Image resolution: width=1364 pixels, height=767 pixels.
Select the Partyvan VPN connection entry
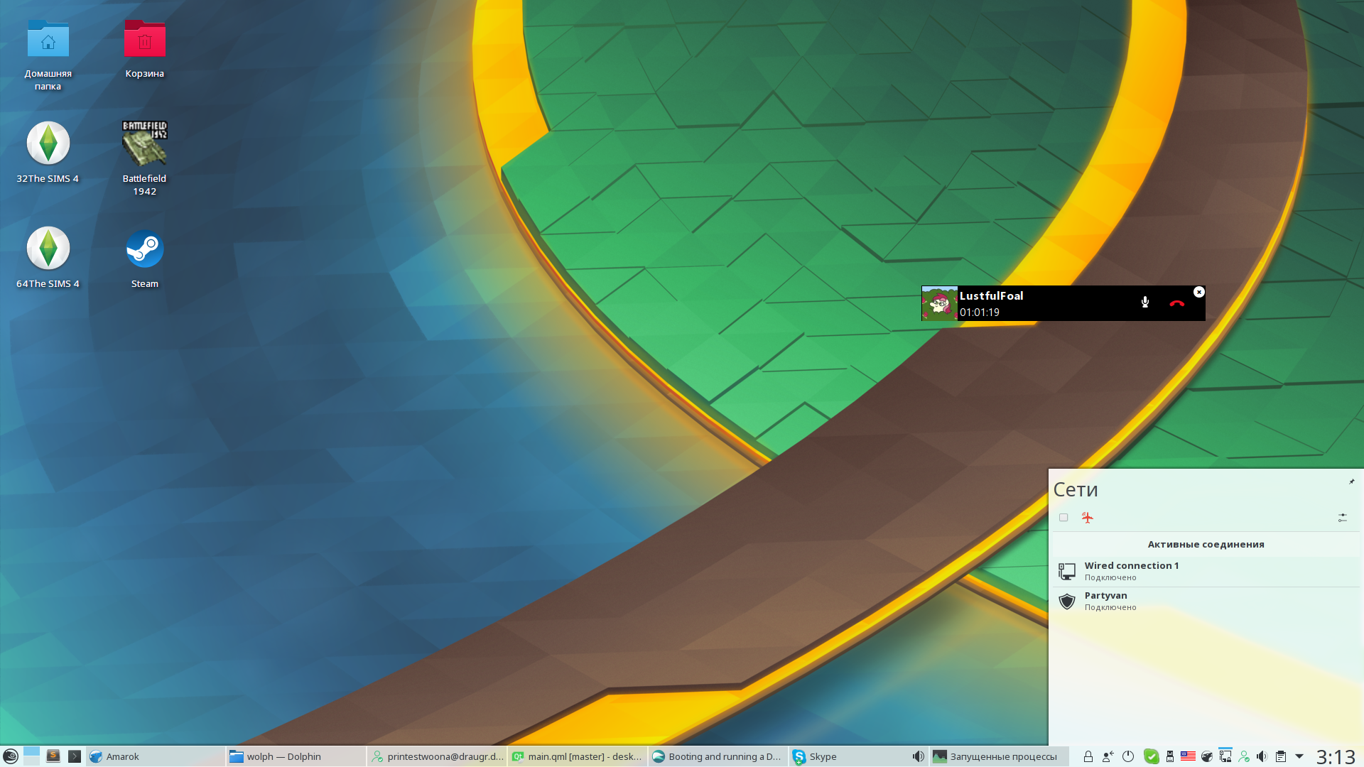pos(1205,601)
